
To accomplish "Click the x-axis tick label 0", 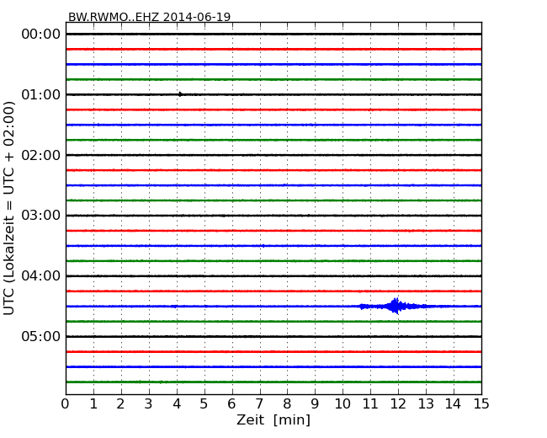I will point(66,403).
